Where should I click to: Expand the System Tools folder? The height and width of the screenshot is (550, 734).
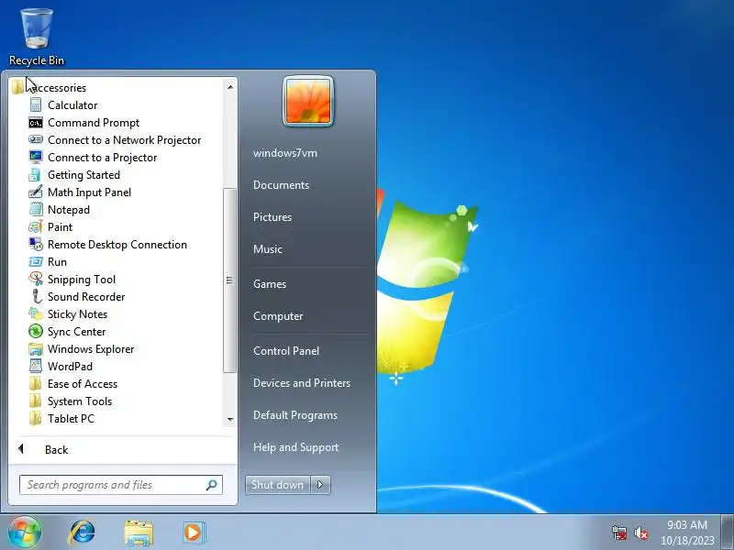point(71,401)
